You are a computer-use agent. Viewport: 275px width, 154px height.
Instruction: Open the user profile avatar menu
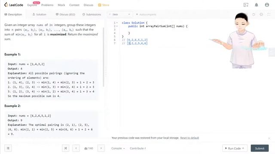click(267, 5)
